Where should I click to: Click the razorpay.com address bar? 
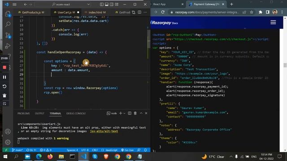pyautogui.click(x=207, y=12)
